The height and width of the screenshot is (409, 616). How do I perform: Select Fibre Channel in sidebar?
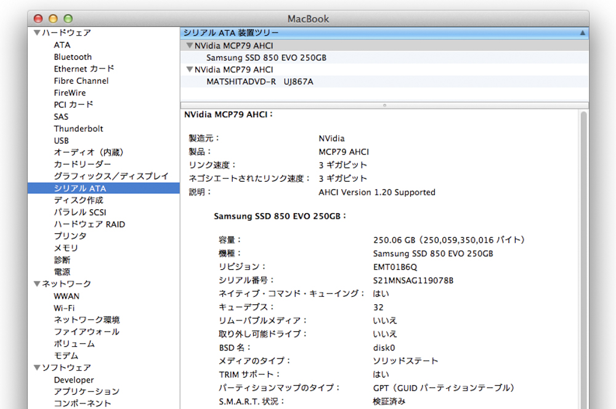[81, 81]
